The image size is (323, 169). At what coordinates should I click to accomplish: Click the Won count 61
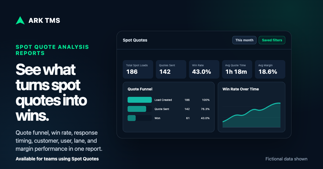(x=188, y=118)
